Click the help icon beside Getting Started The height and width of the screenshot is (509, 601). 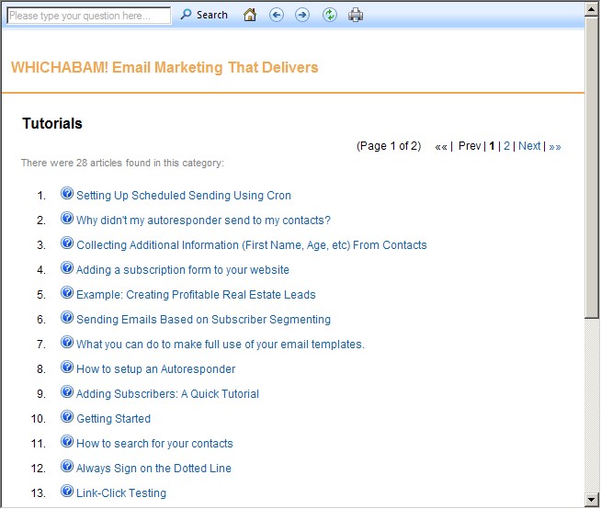[67, 416]
